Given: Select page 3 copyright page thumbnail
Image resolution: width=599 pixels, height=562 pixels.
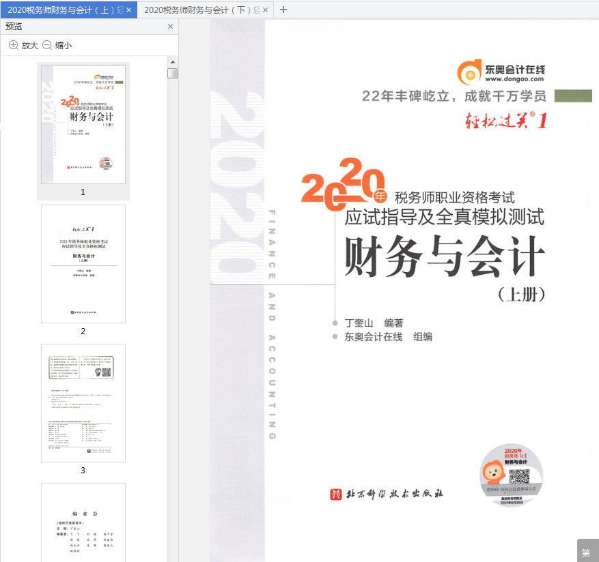Looking at the screenshot, I should tap(83, 403).
